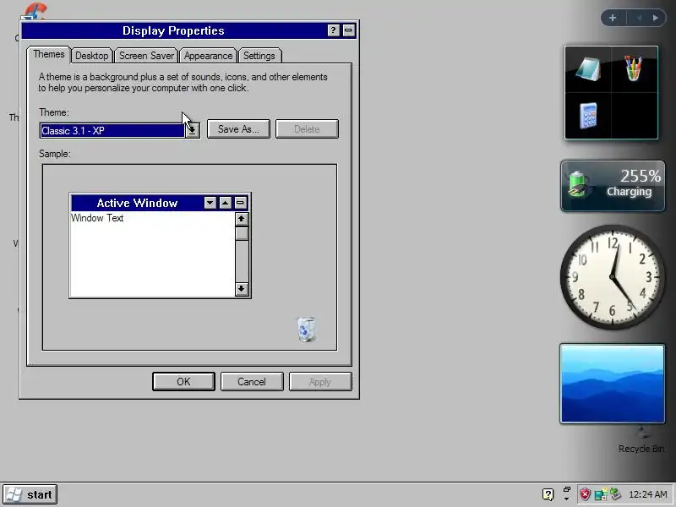Click the sample window scrollbar thumb
Image resolution: width=676 pixels, height=507 pixels.
[x=242, y=233]
